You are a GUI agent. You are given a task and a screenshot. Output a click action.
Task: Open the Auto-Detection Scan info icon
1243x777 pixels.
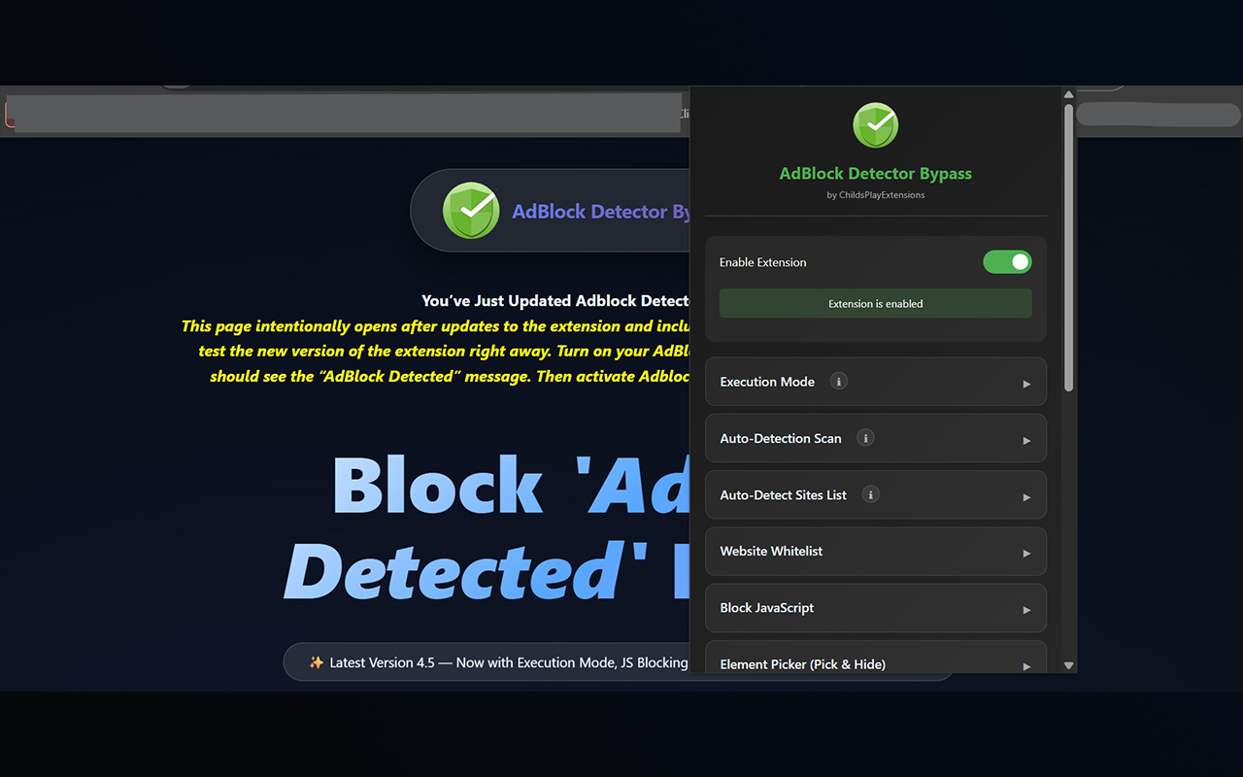tap(865, 438)
